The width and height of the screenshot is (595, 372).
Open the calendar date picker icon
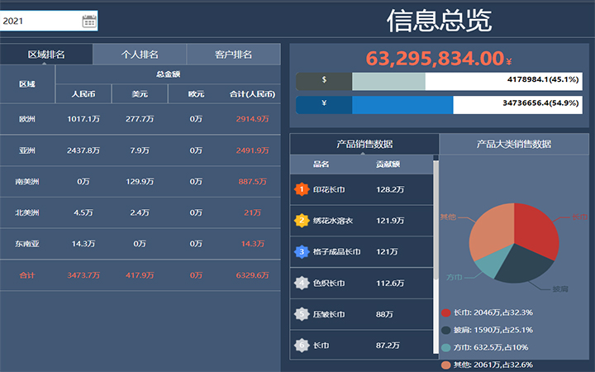[89, 21]
